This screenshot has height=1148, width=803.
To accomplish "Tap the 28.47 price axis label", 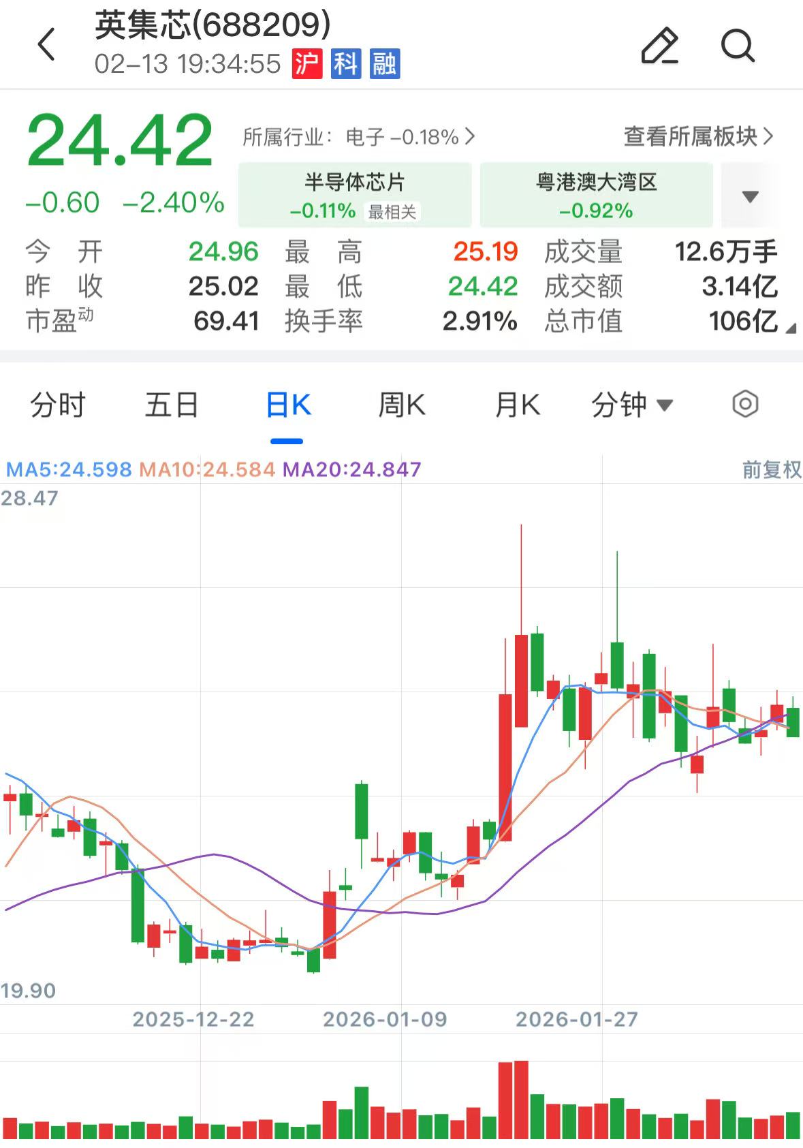I will [29, 498].
